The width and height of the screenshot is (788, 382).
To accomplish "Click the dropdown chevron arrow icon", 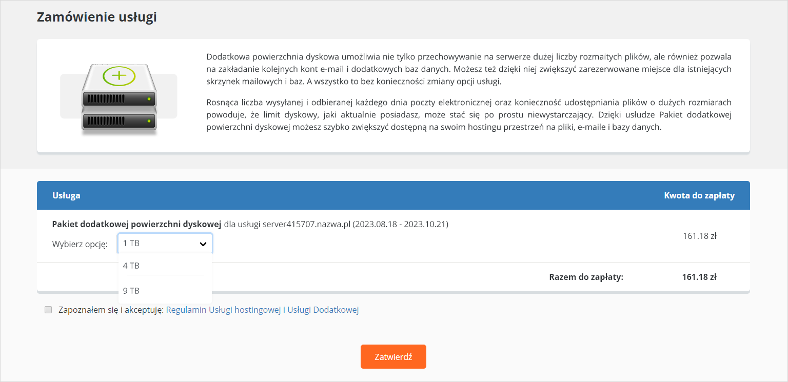I will click(203, 244).
